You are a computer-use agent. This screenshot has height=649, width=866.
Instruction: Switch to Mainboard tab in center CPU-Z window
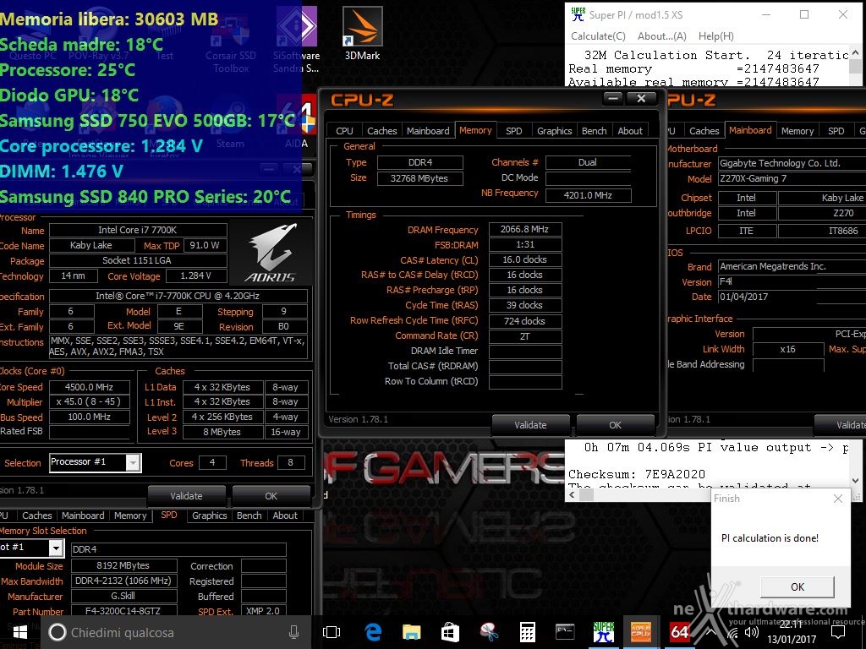[428, 131]
